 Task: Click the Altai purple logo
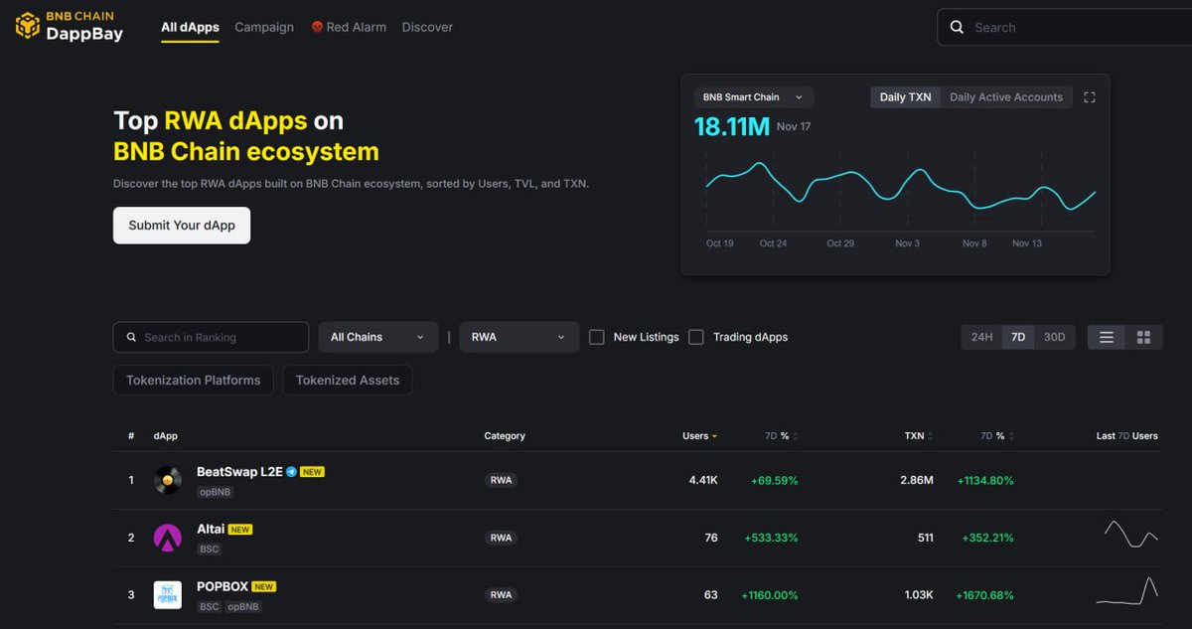pos(168,539)
